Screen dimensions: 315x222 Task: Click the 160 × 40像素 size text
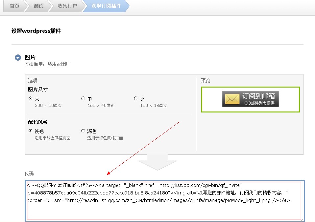[x=101, y=106]
